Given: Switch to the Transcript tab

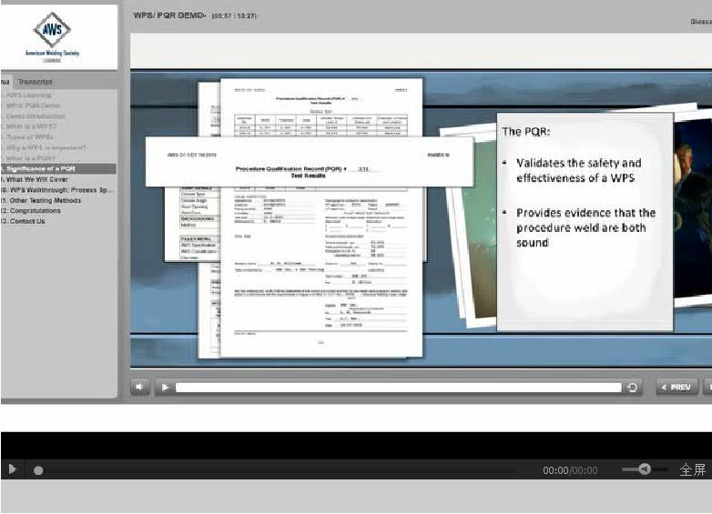Looking at the screenshot, I should click(x=36, y=82).
